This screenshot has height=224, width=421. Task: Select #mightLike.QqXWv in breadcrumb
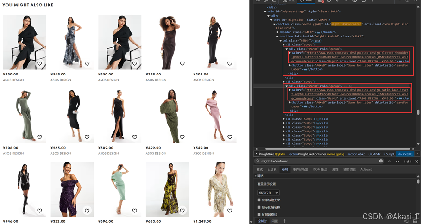point(272,154)
